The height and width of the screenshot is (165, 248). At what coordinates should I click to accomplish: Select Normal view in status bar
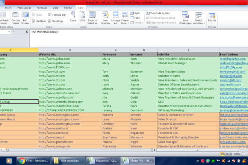222,154
